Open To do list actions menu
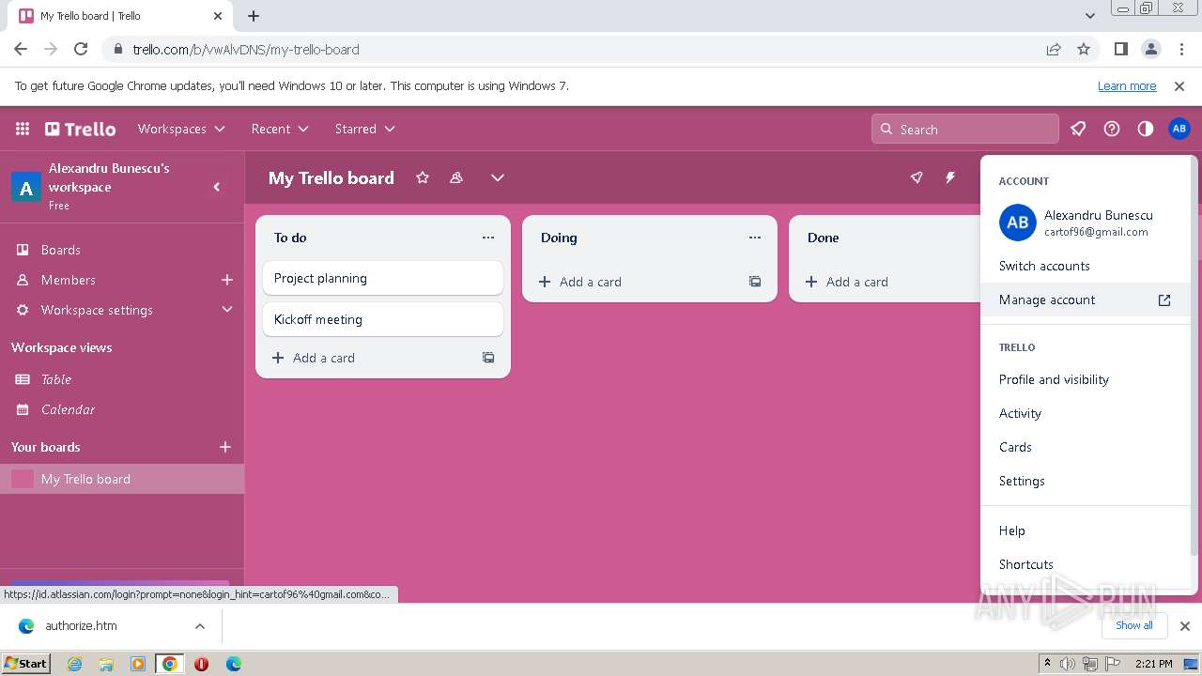 [488, 238]
